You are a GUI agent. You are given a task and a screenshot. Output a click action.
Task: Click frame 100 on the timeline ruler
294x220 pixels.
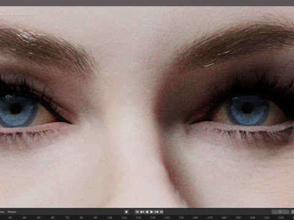pyautogui.click(x=110, y=218)
